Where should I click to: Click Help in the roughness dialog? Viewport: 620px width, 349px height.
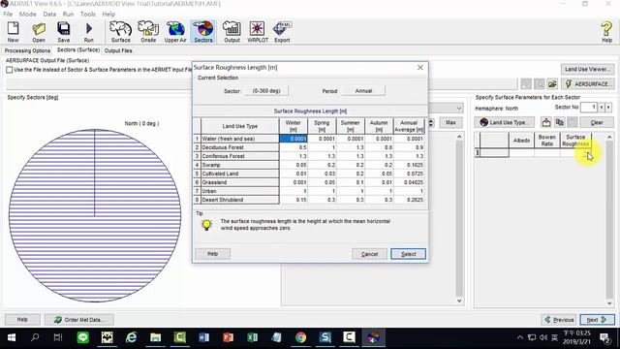(x=212, y=254)
